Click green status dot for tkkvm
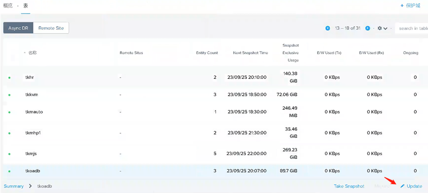The width and height of the screenshot is (428, 193). pos(9,95)
